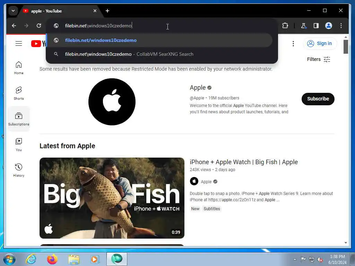This screenshot has width=355, height=266.
Task: Open the Chrome Labs flask icon
Action: [x=303, y=26]
